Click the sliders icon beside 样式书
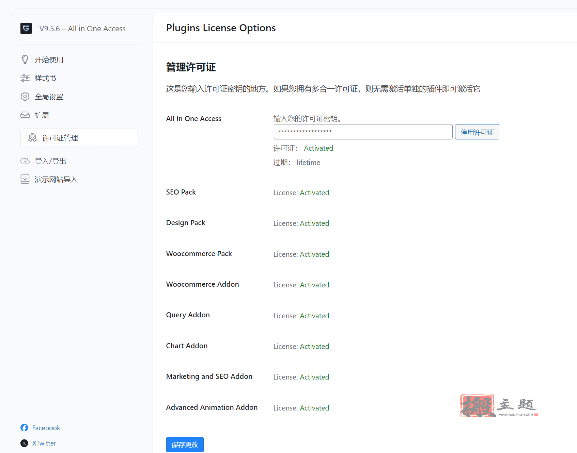Image resolution: width=577 pixels, height=453 pixels. 25,78
